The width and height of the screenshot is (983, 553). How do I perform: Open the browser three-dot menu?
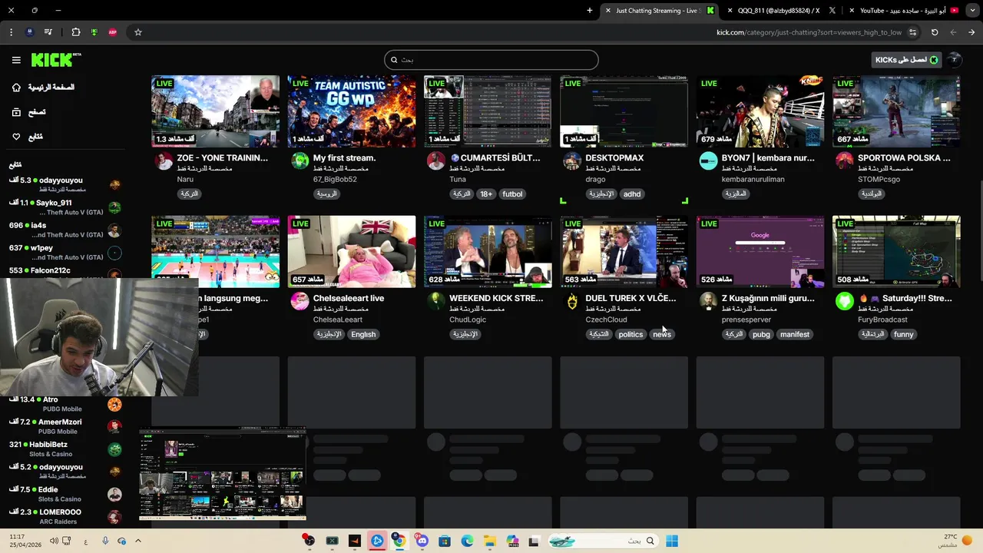(x=11, y=32)
